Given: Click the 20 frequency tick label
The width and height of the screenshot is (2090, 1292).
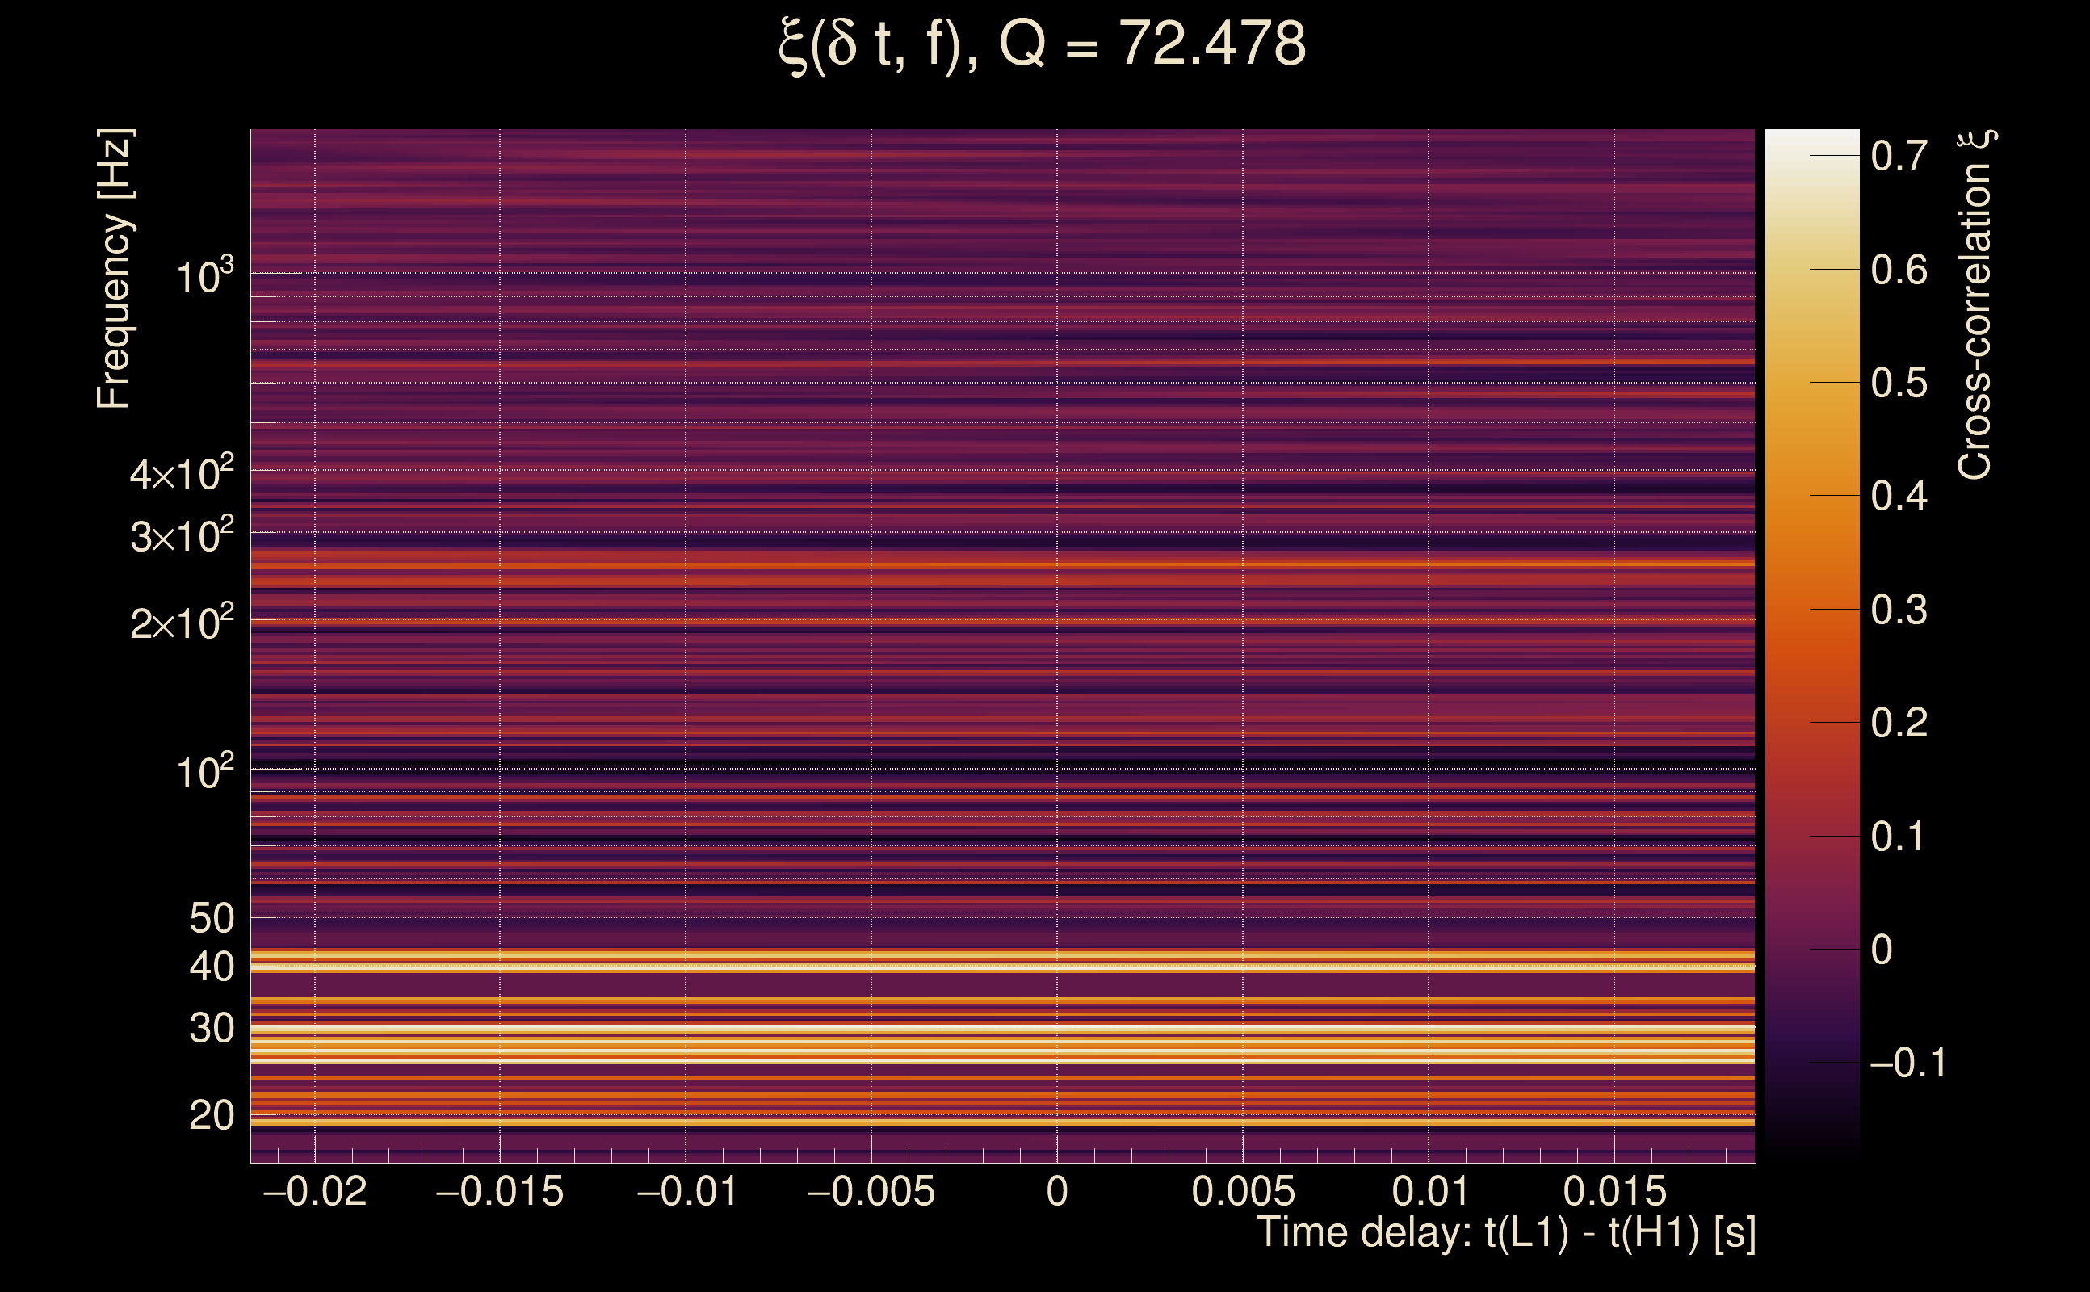Looking at the screenshot, I should pyautogui.click(x=211, y=1115).
